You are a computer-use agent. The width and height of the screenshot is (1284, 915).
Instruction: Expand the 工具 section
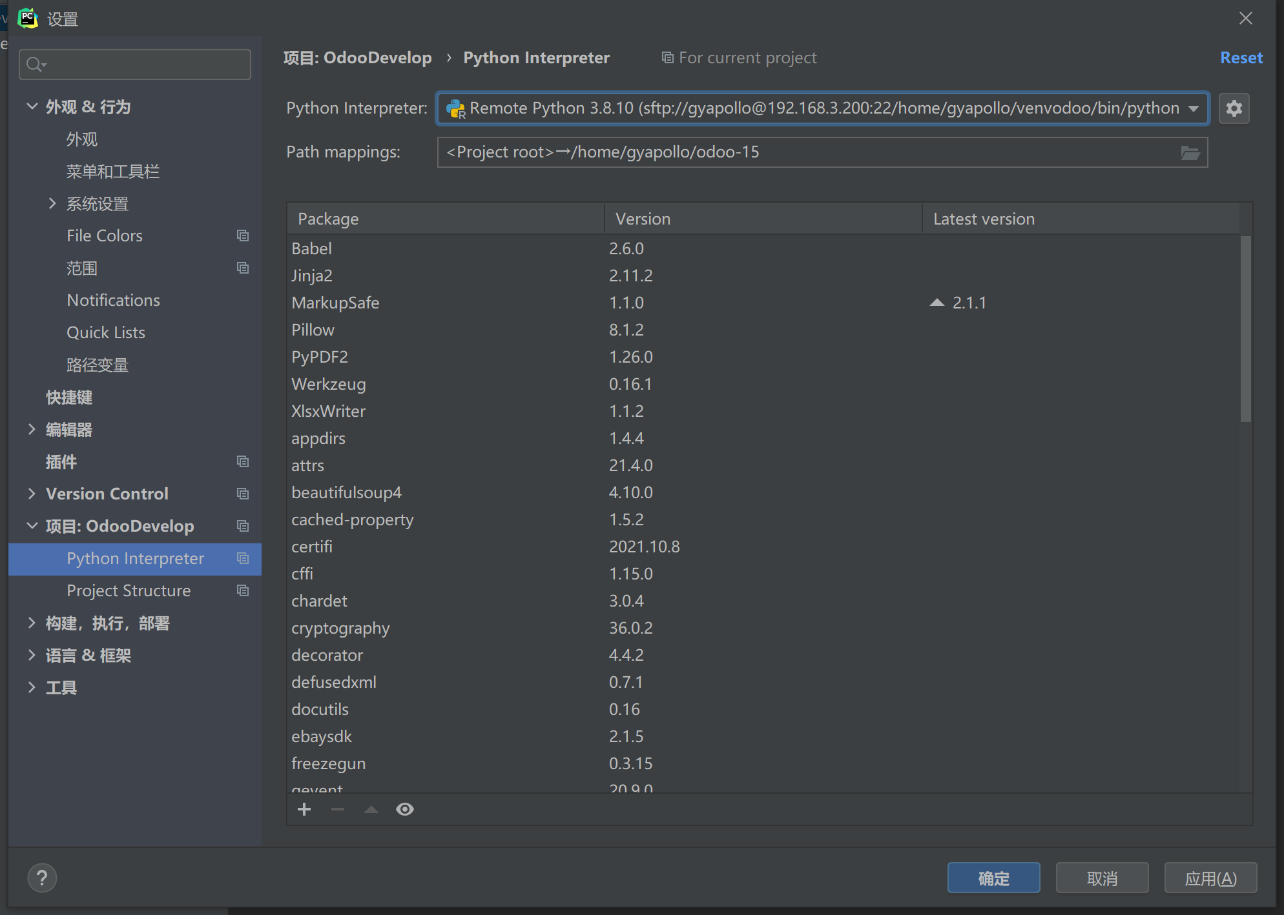[x=32, y=687]
